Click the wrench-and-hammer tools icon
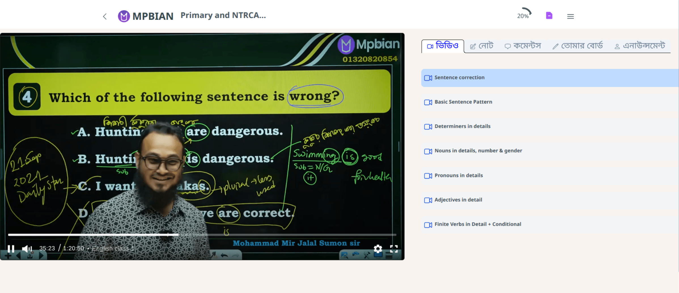679x293 pixels. (367, 255)
